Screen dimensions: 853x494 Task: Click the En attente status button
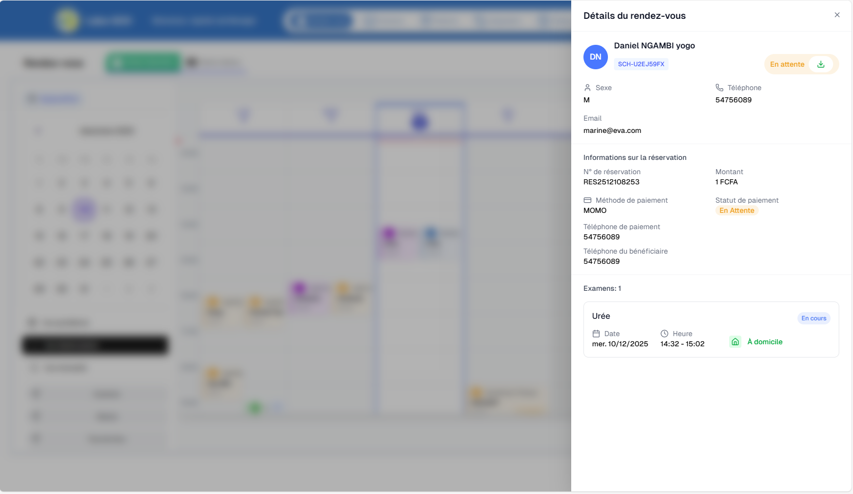(787, 64)
